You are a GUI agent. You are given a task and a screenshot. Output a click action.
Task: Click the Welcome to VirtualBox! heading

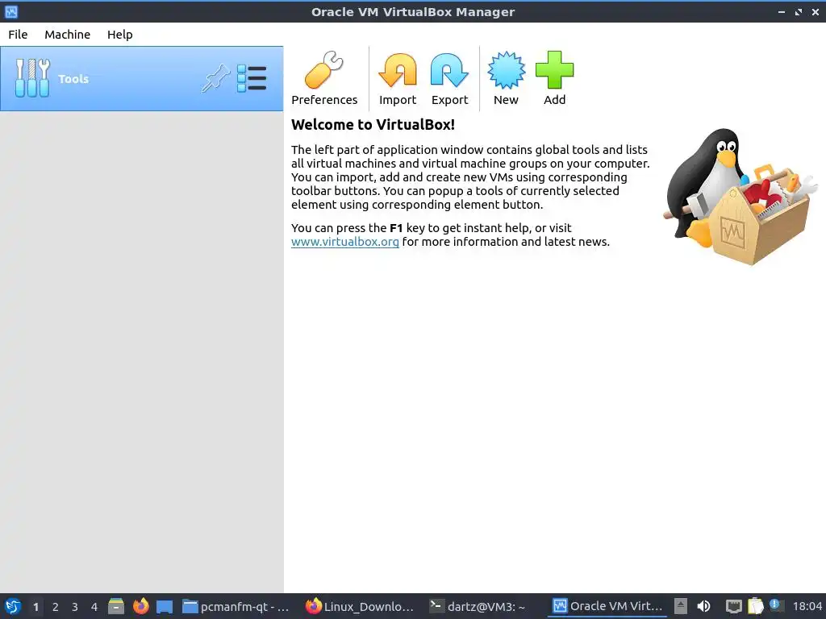tap(373, 125)
